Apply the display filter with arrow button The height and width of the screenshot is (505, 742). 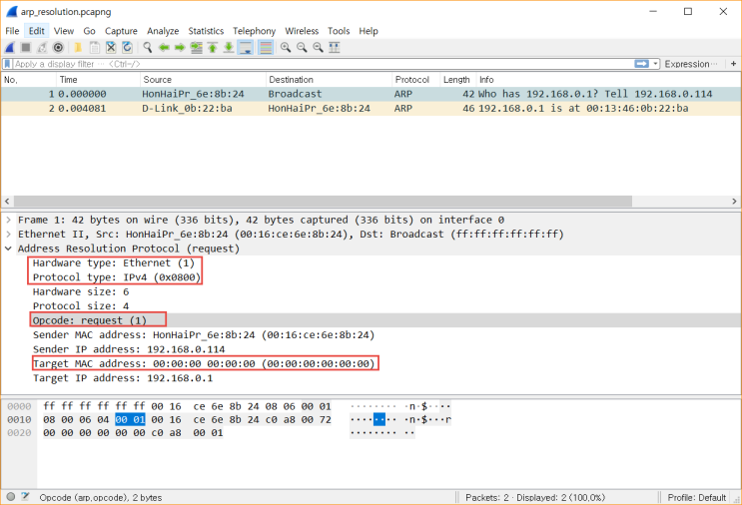pos(642,64)
